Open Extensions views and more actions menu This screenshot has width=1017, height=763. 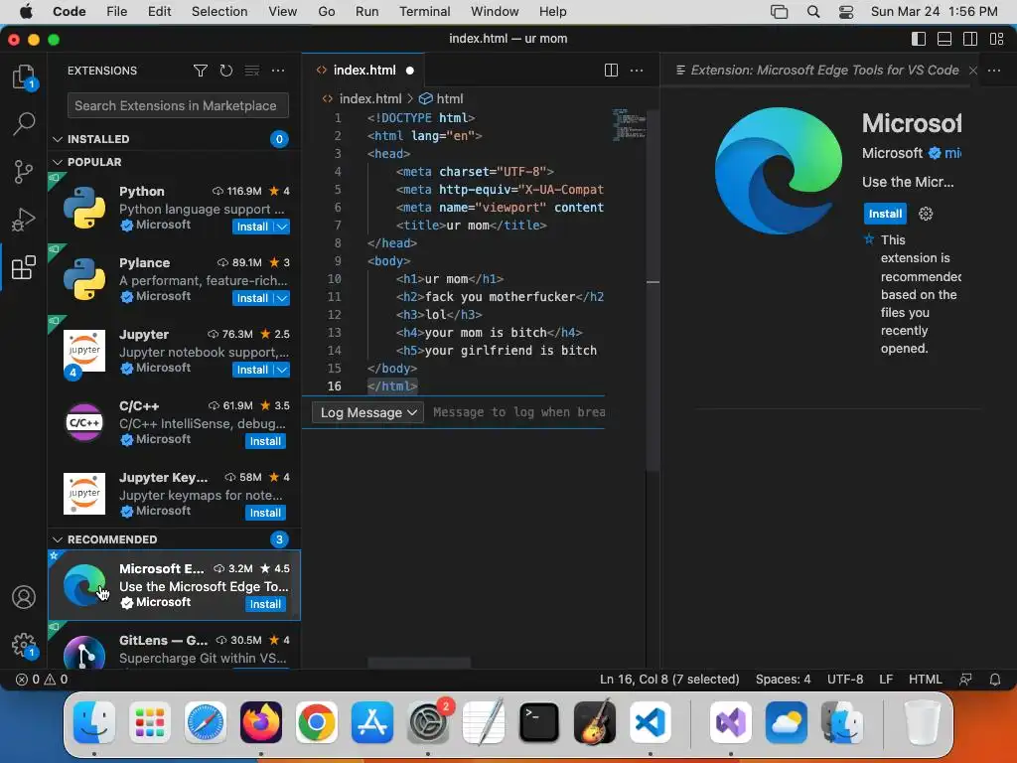click(x=278, y=71)
